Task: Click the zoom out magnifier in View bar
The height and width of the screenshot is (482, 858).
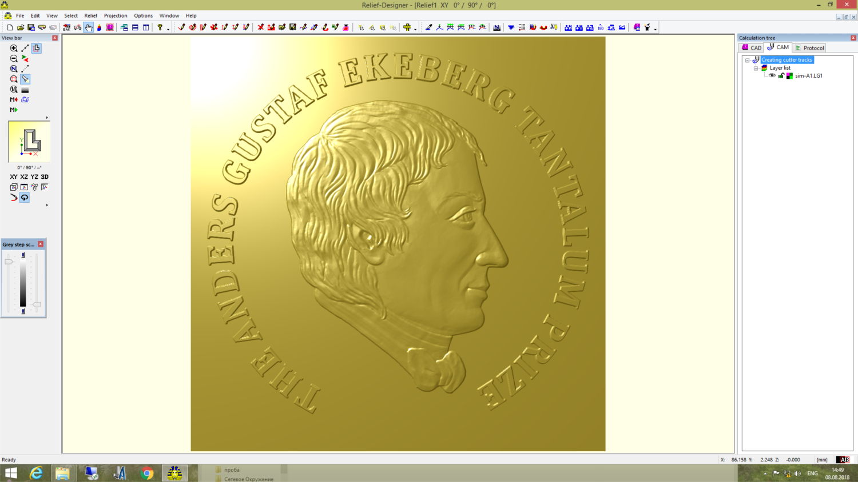Action: 14,58
